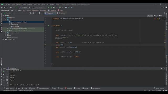Open Project panel options gear
The image size is (168, 94).
point(40,13)
